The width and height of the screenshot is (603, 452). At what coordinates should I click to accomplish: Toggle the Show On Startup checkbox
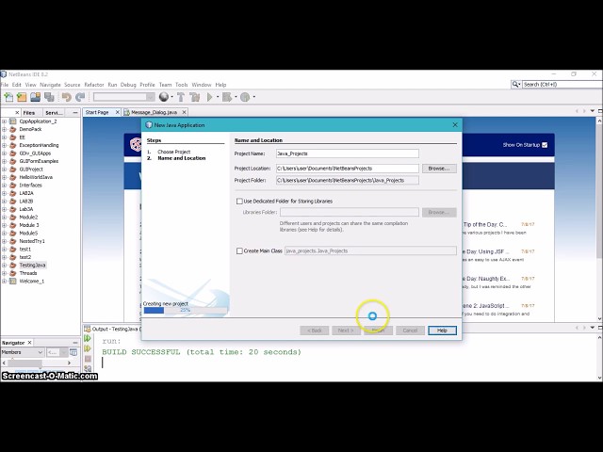pyautogui.click(x=545, y=145)
